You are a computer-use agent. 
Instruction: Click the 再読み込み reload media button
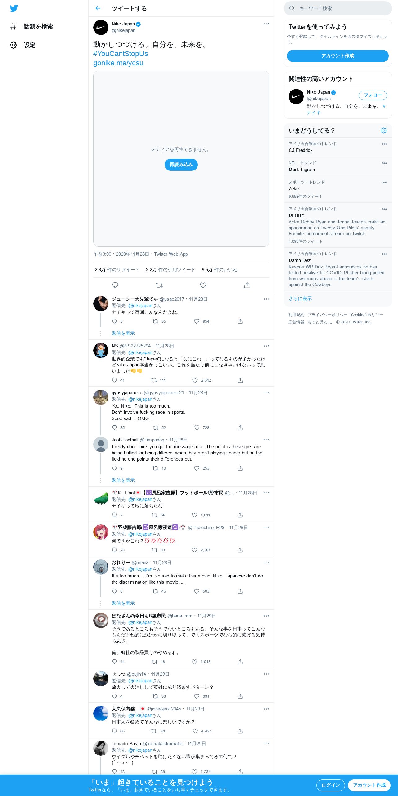click(x=181, y=165)
